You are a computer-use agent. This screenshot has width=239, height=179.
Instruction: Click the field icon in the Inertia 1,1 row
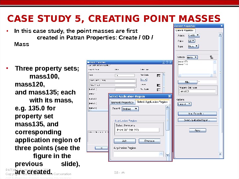tap(159, 90)
